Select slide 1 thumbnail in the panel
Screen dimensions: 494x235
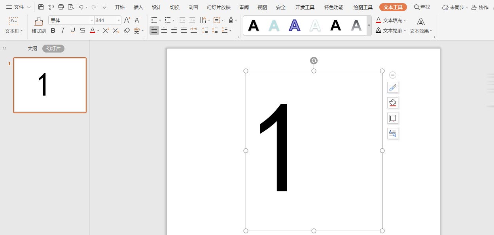pyautogui.click(x=50, y=85)
